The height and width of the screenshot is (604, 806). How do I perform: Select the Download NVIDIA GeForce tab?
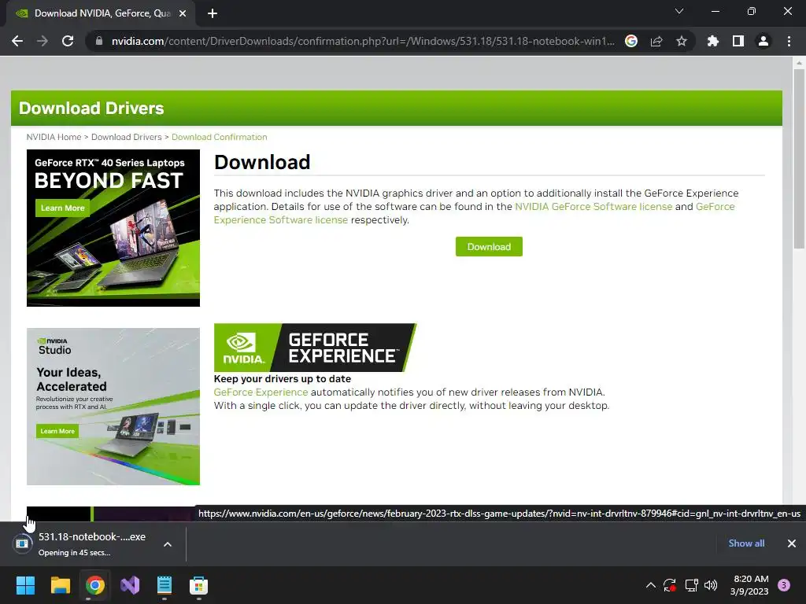(x=100, y=13)
